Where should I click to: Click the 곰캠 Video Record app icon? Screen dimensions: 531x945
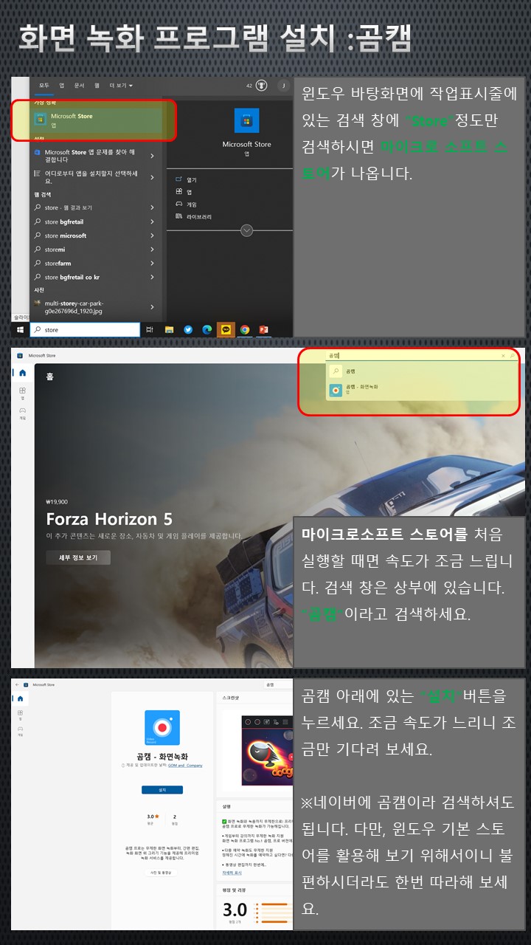tap(162, 727)
